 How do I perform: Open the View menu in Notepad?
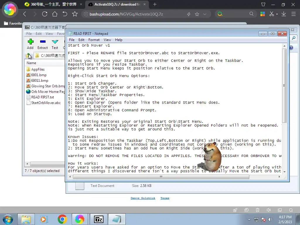click(x=107, y=40)
